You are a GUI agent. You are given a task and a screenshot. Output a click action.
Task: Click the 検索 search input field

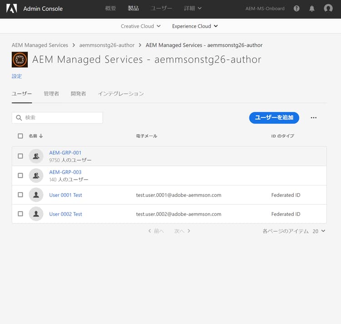click(57, 118)
